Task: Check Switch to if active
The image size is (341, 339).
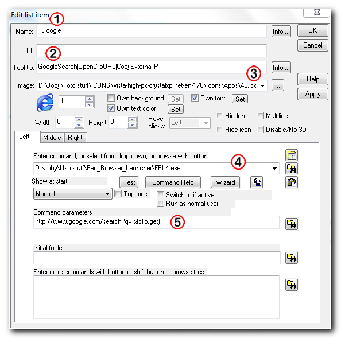Action: coord(160,195)
